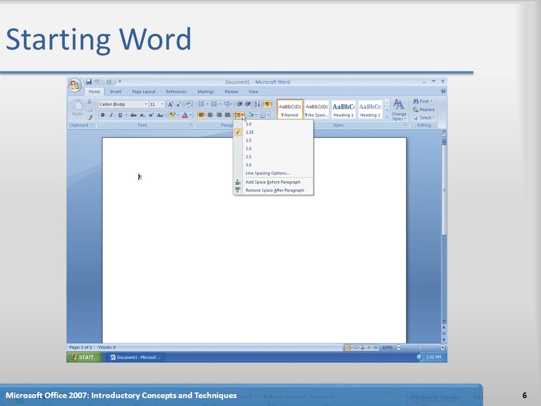Toggle Show/Hide paragraph marks
The image size is (541, 406).
267,104
